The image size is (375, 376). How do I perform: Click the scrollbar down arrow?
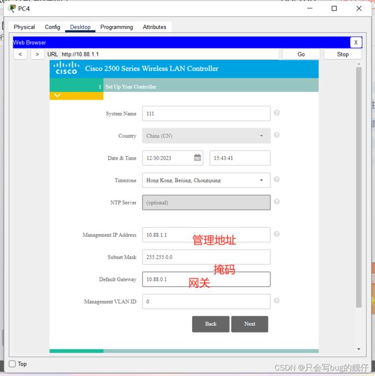[x=359, y=349]
